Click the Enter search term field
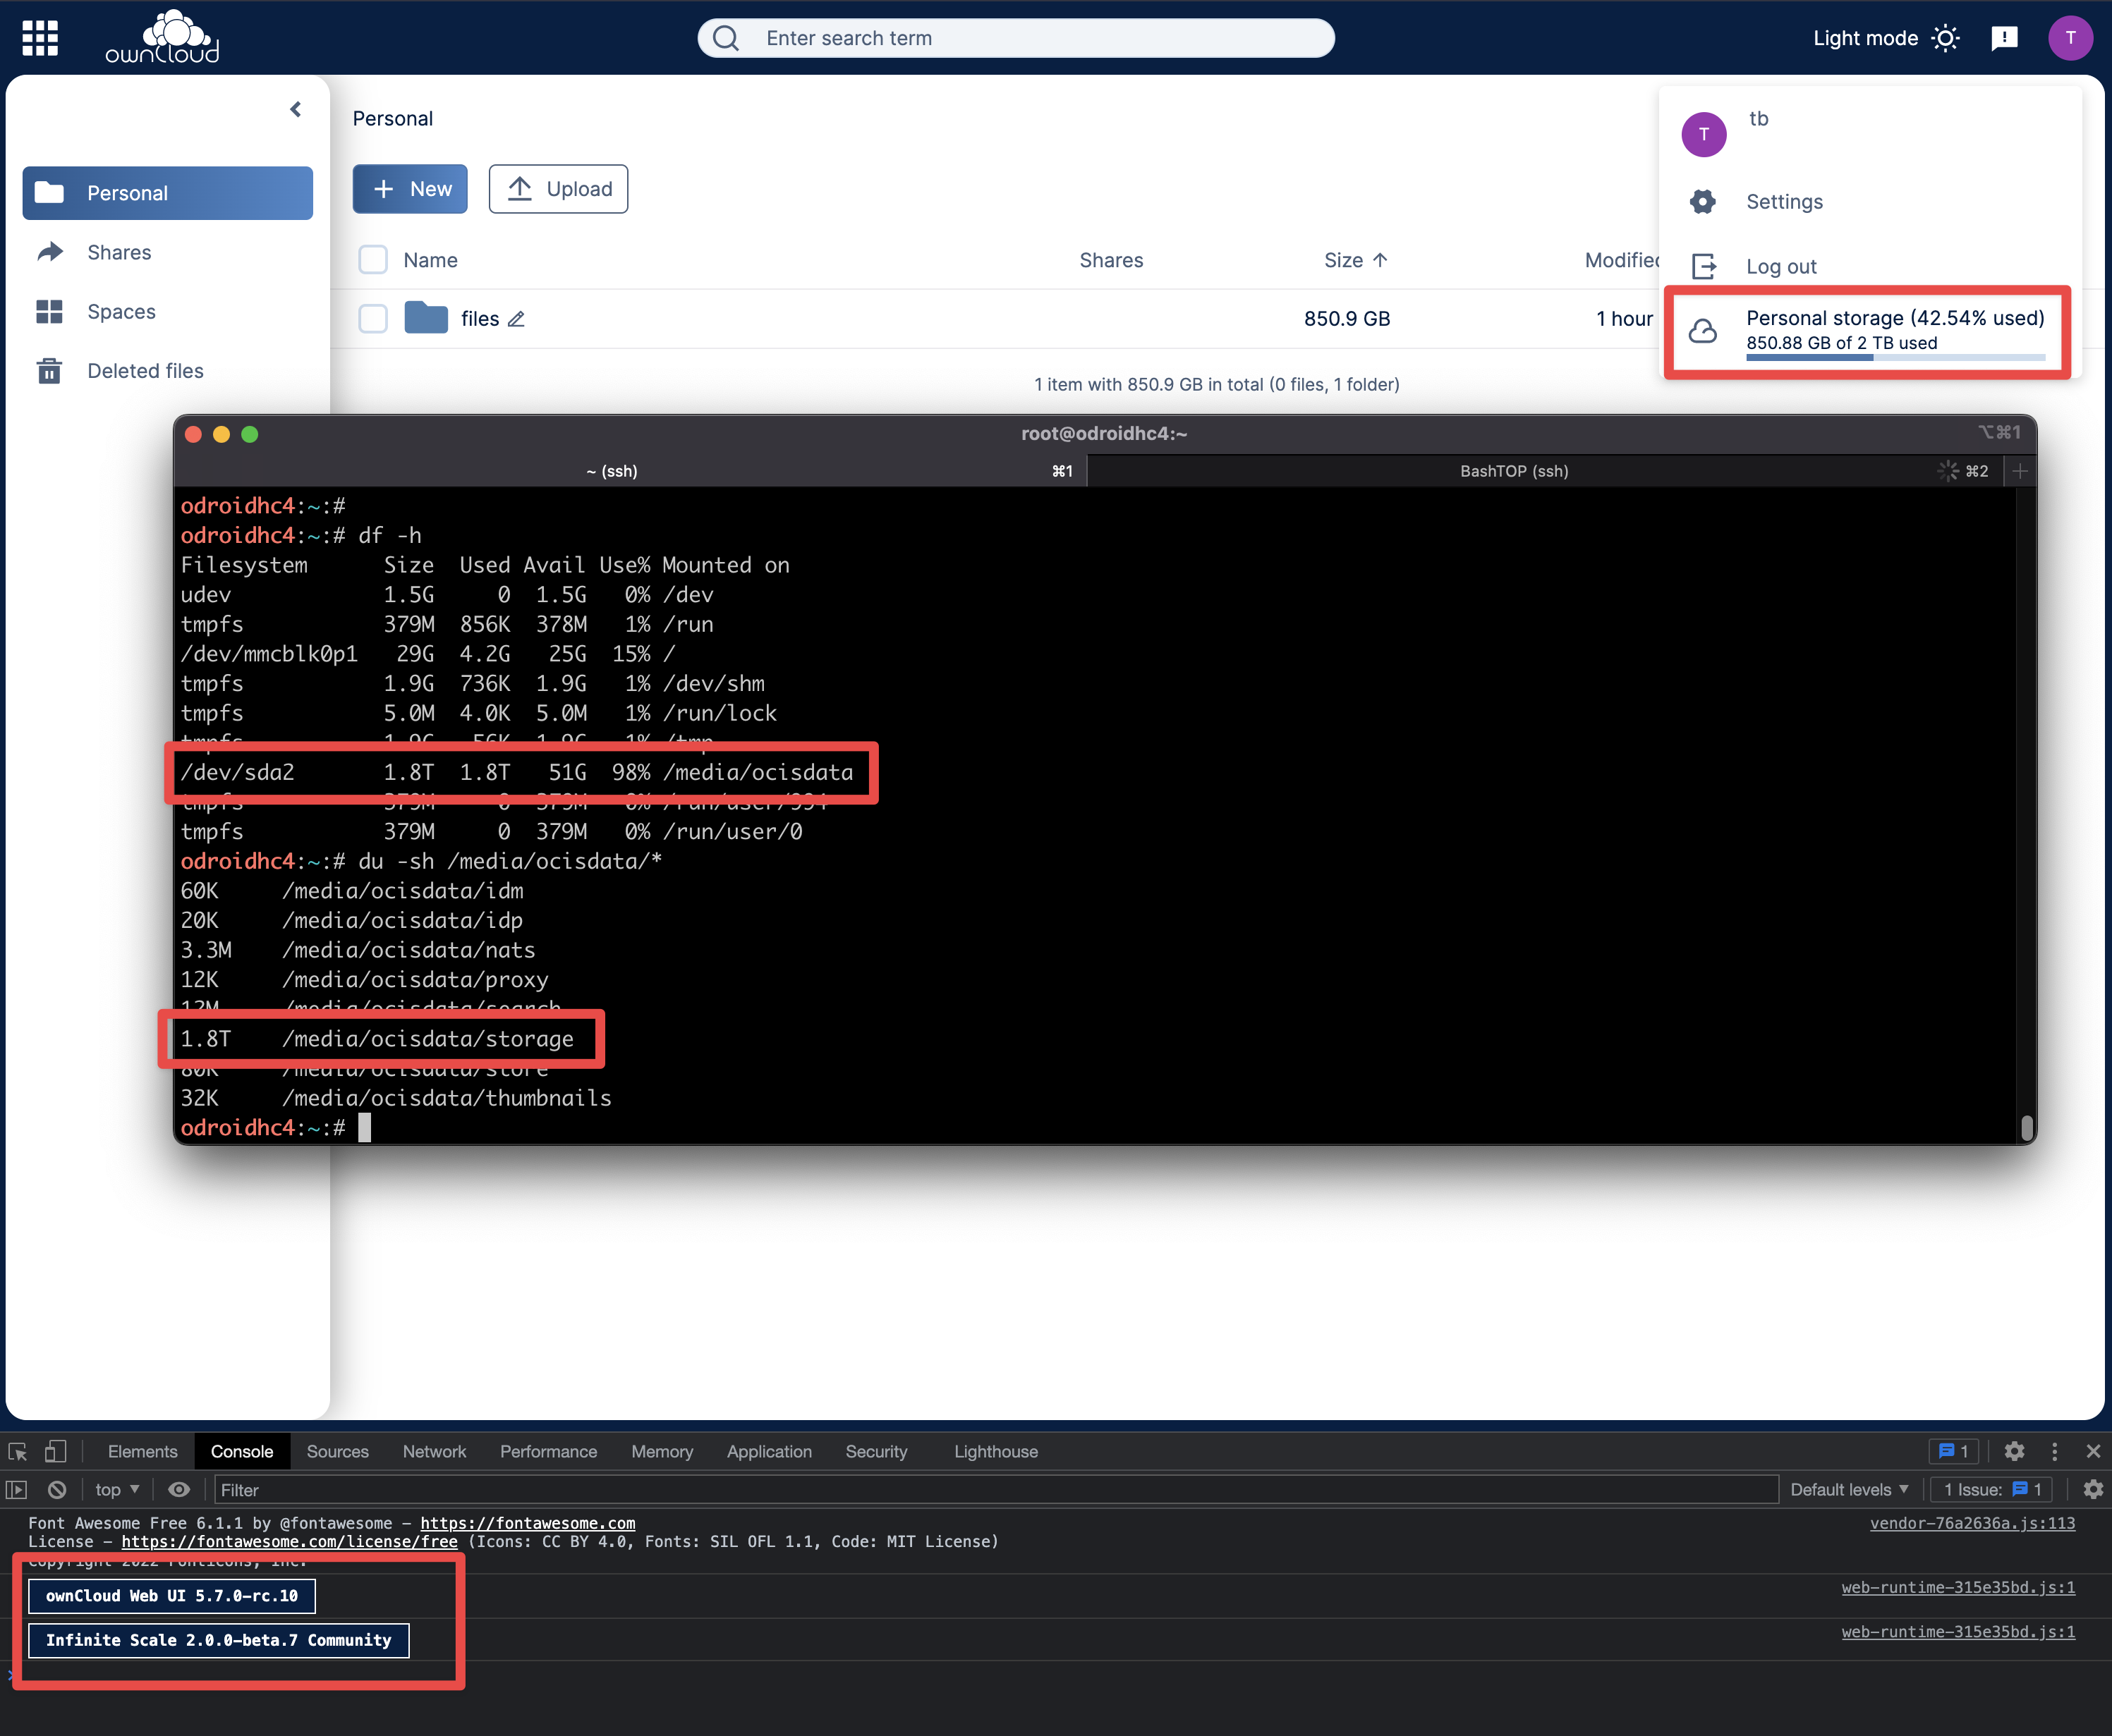Image resolution: width=2112 pixels, height=1736 pixels. [x=1016, y=38]
